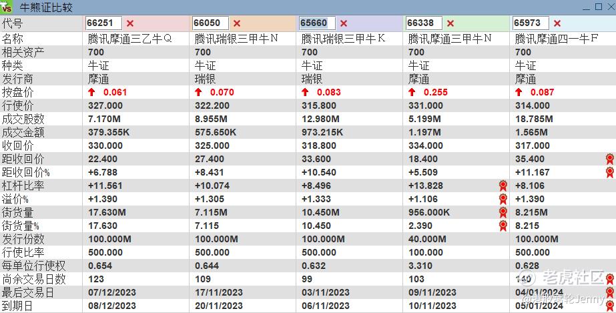
Task: Click the up arrow beside price 0.255
Action: [x=412, y=92]
